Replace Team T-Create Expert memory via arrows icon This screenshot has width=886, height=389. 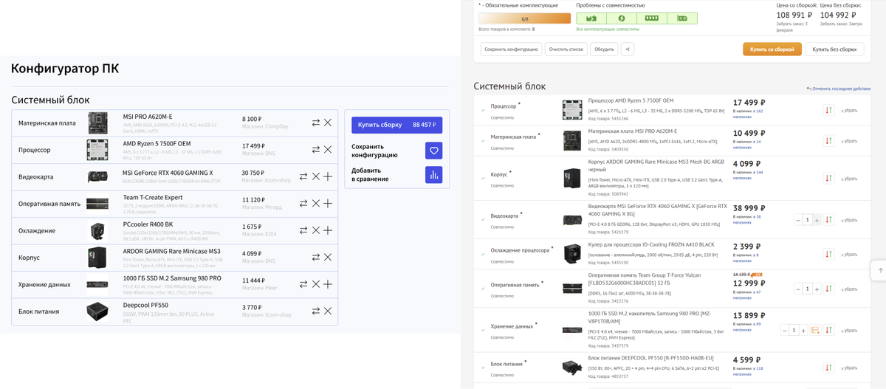coord(303,203)
